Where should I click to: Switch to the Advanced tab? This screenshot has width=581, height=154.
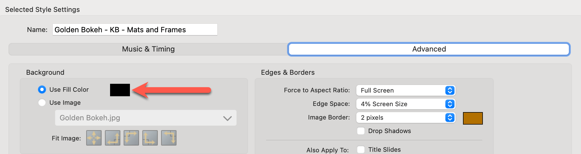[x=429, y=49]
